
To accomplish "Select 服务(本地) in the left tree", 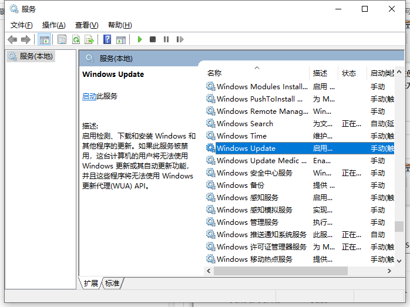I will (x=31, y=56).
